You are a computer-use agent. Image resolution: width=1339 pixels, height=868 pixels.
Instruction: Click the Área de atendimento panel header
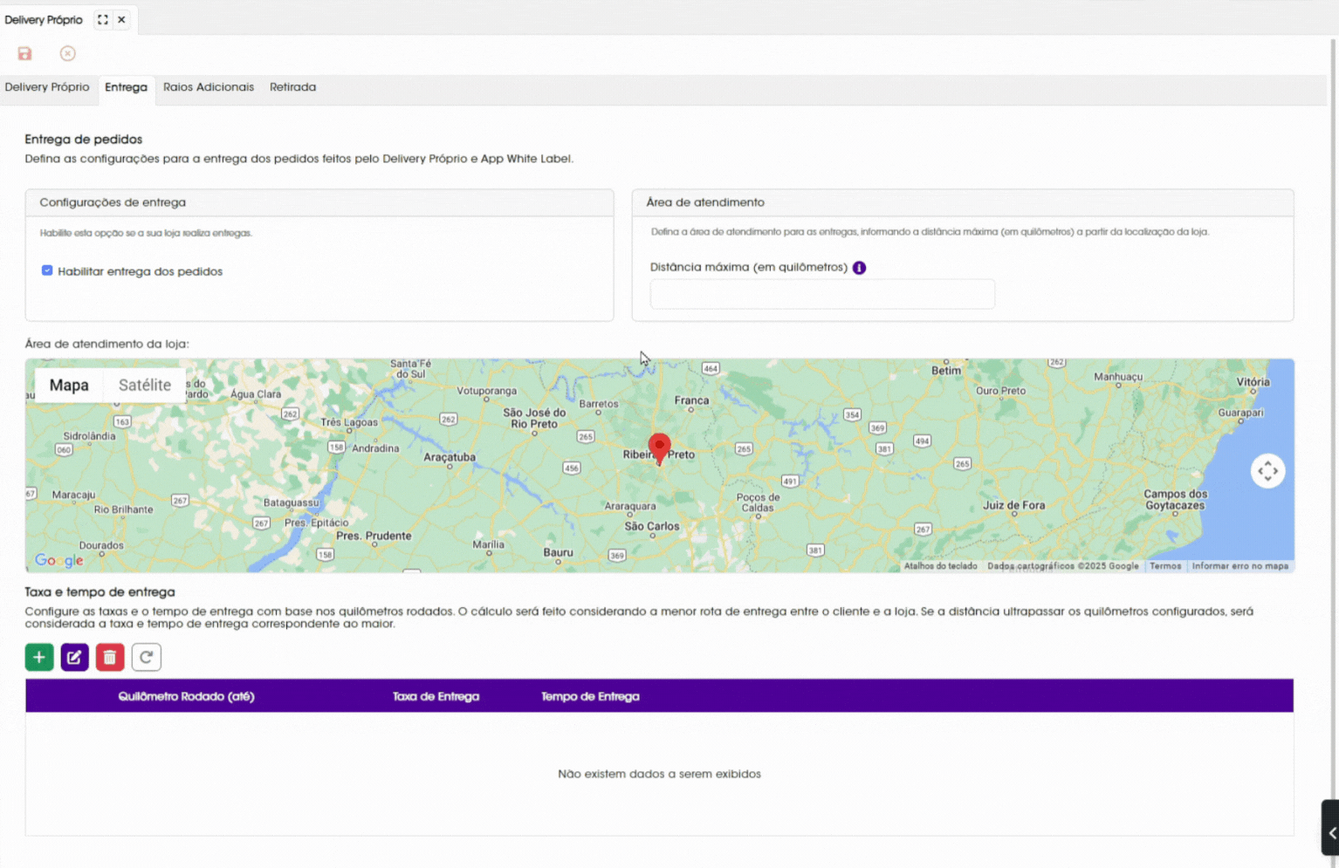[x=963, y=202]
